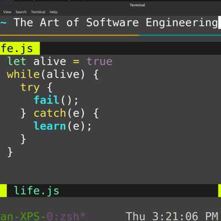Click the 'true' value in the code

click(99, 61)
